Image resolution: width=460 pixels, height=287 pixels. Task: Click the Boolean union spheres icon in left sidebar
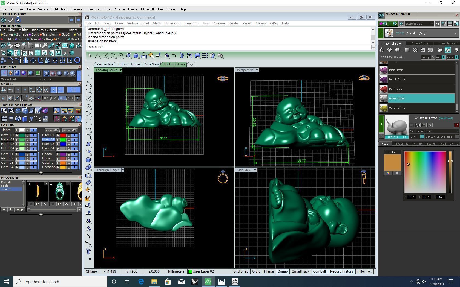click(x=88, y=167)
